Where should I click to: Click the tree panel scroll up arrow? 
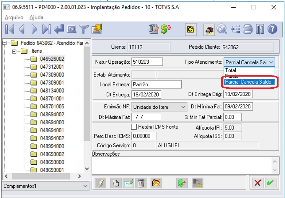[87, 43]
